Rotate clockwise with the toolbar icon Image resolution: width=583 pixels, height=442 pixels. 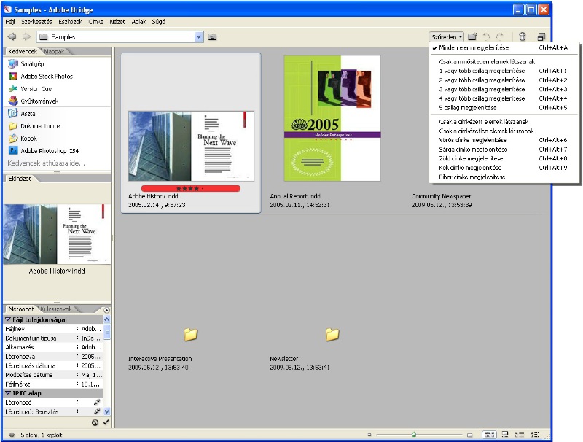click(500, 36)
